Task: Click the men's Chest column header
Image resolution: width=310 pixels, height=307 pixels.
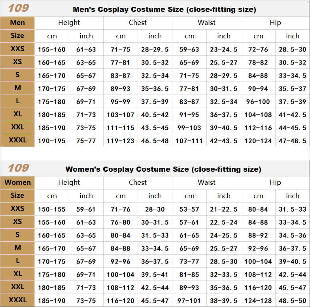Action: point(138,23)
